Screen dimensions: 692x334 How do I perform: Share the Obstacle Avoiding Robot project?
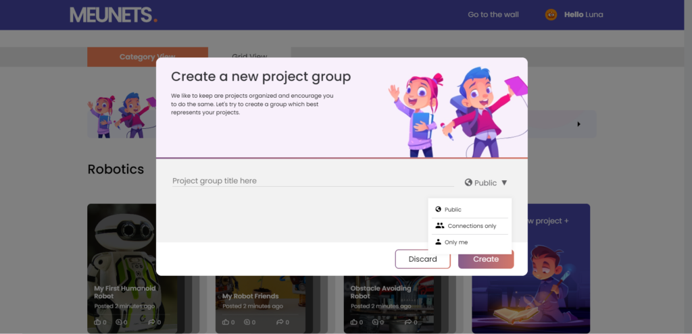[x=407, y=322]
